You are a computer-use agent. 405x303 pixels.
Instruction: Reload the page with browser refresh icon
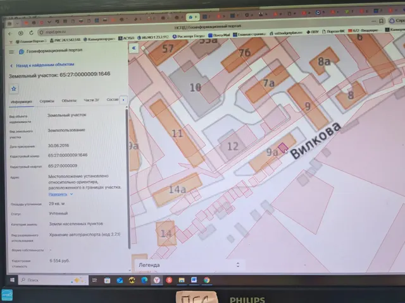[31, 33]
